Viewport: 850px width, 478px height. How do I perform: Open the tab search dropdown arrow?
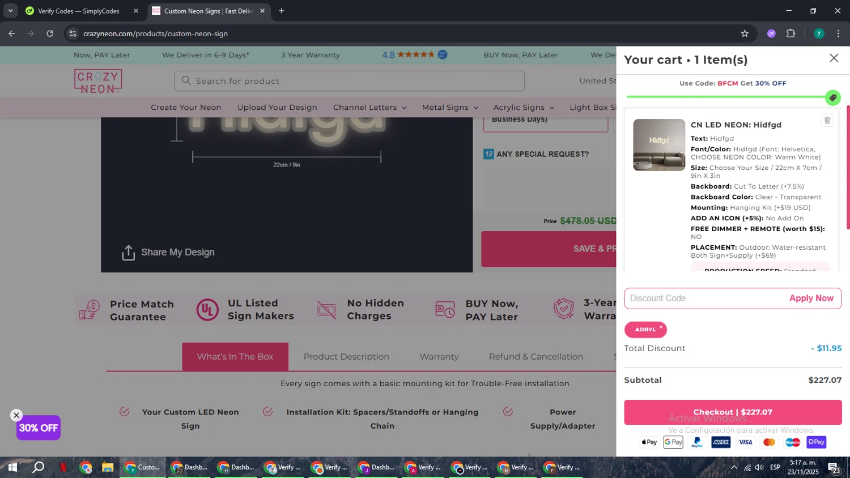click(x=10, y=11)
